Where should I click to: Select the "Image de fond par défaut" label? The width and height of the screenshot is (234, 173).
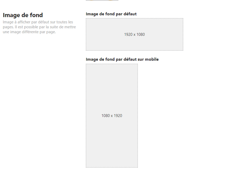click(x=111, y=14)
